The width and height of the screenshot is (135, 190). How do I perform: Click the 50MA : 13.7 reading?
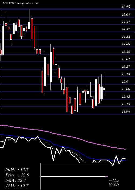17,170
